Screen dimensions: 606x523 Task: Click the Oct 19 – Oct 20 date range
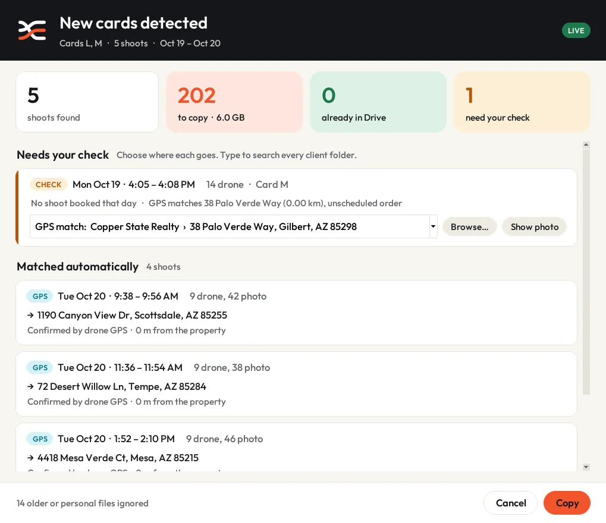click(x=190, y=43)
